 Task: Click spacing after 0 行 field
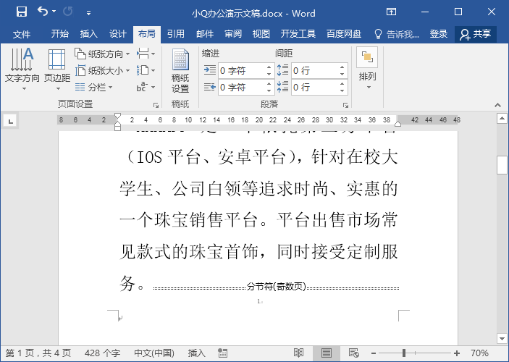[315, 88]
